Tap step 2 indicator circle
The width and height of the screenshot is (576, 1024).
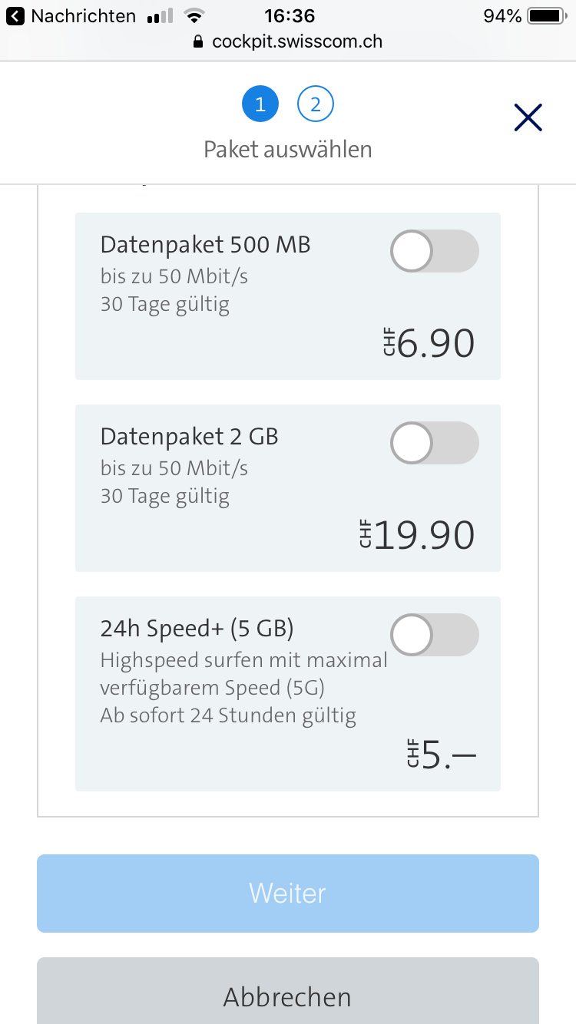316,104
